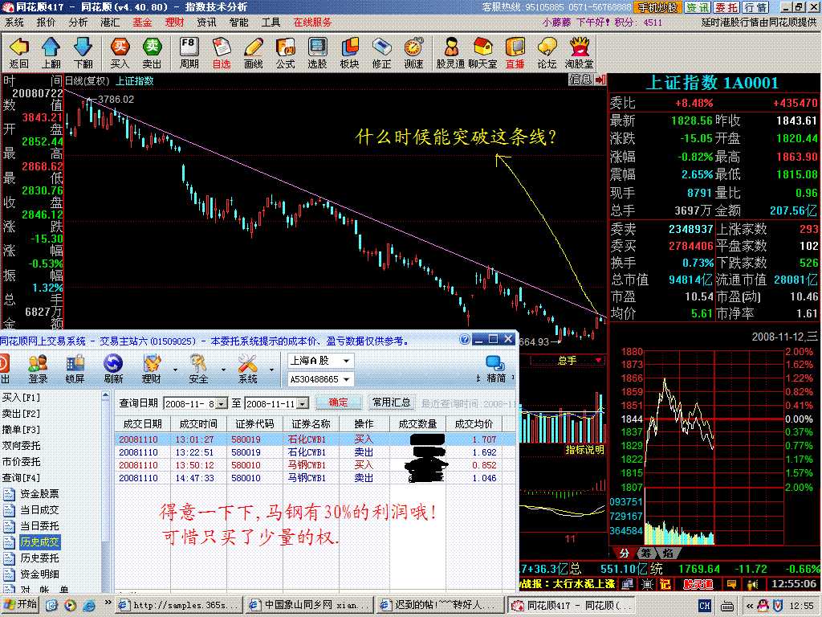
Task: Select the 13:01:27 石化CWB1 买入 row
Action: coord(315,439)
